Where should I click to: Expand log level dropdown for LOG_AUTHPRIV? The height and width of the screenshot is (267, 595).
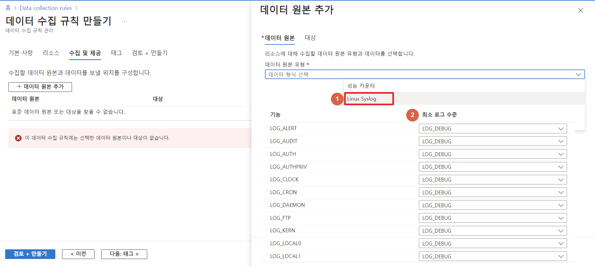[492, 167]
